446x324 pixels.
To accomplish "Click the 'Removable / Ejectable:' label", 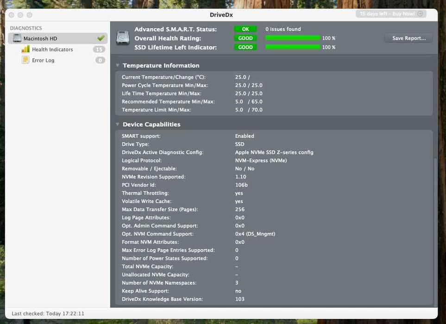I will point(149,168).
